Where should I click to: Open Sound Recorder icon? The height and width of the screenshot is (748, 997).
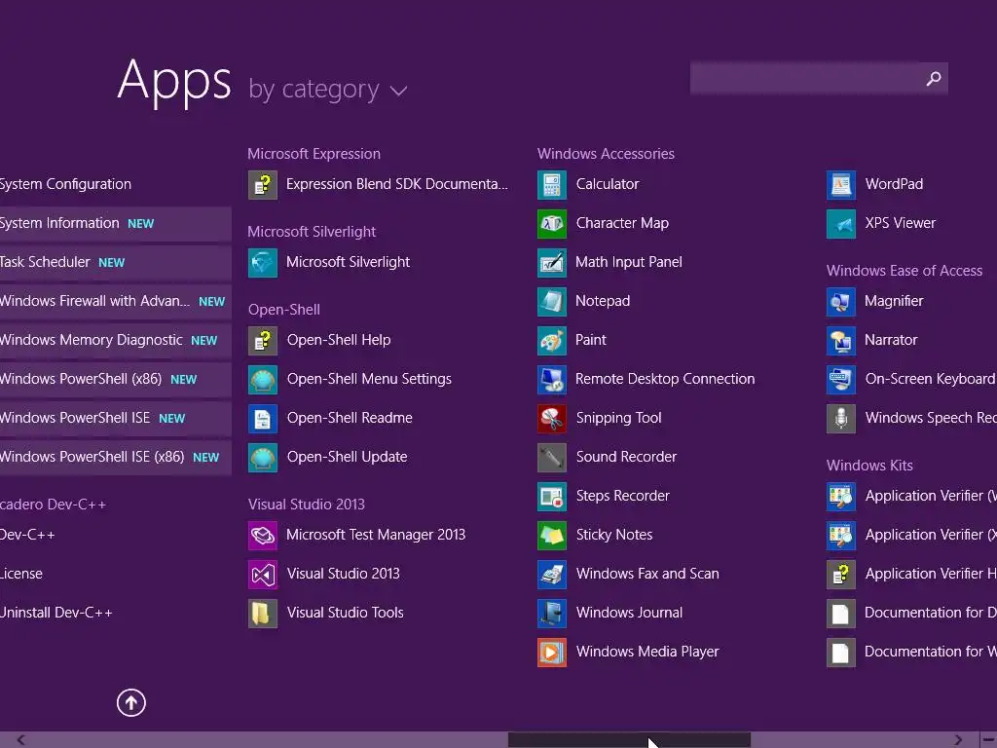click(551, 458)
